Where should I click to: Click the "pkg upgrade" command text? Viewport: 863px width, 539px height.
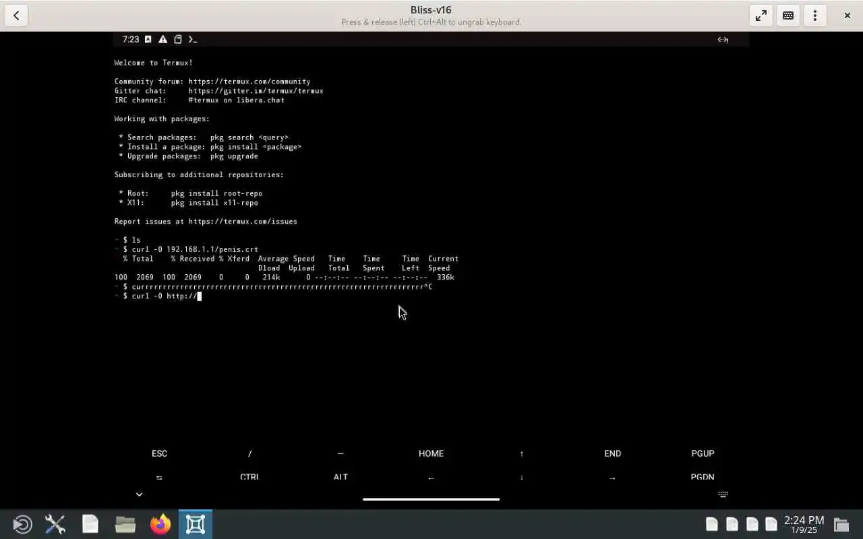click(x=234, y=156)
